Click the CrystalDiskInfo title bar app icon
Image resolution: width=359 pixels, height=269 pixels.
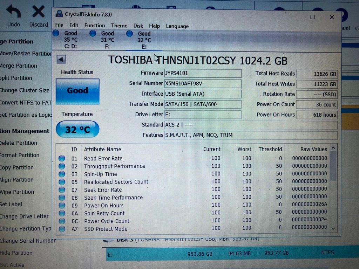pyautogui.click(x=59, y=14)
